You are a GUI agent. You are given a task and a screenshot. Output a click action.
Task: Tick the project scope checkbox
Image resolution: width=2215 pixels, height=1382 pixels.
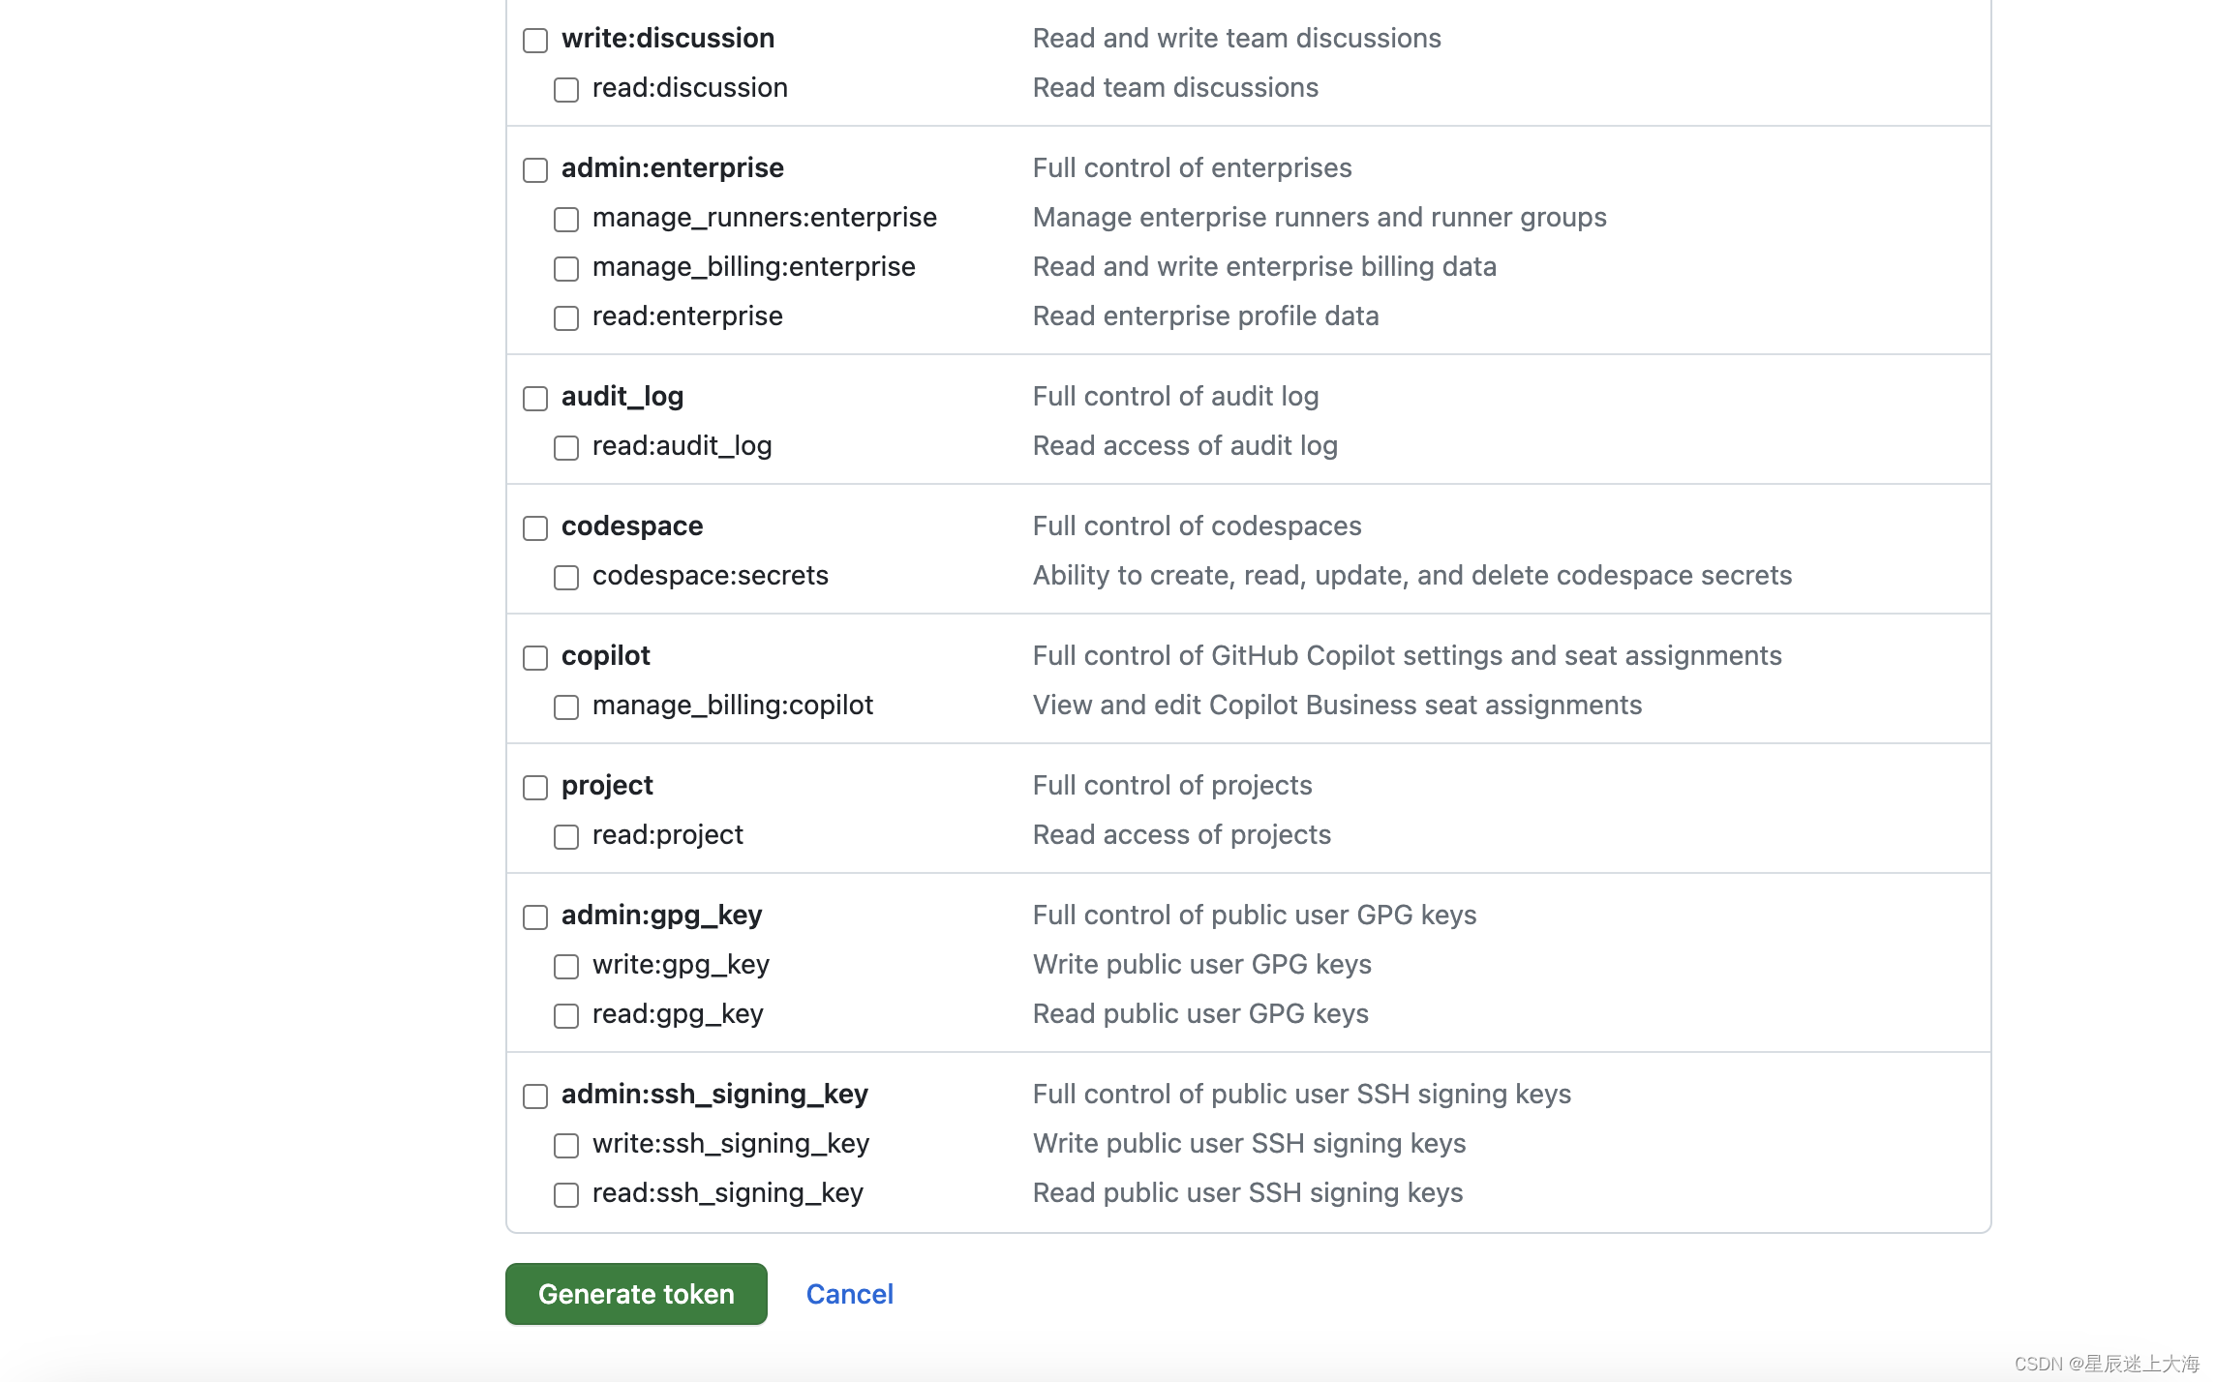click(535, 787)
